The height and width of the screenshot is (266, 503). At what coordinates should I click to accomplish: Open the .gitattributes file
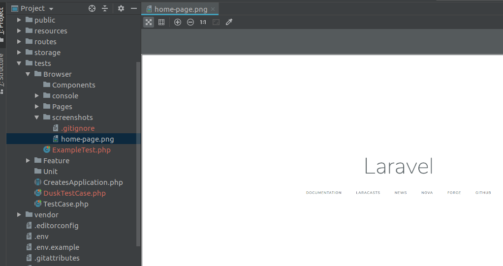pos(57,258)
